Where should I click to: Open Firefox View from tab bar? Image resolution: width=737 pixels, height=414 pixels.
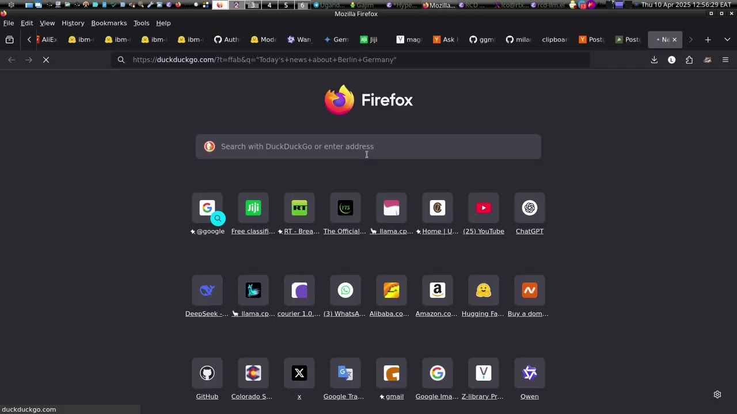[x=10, y=40]
